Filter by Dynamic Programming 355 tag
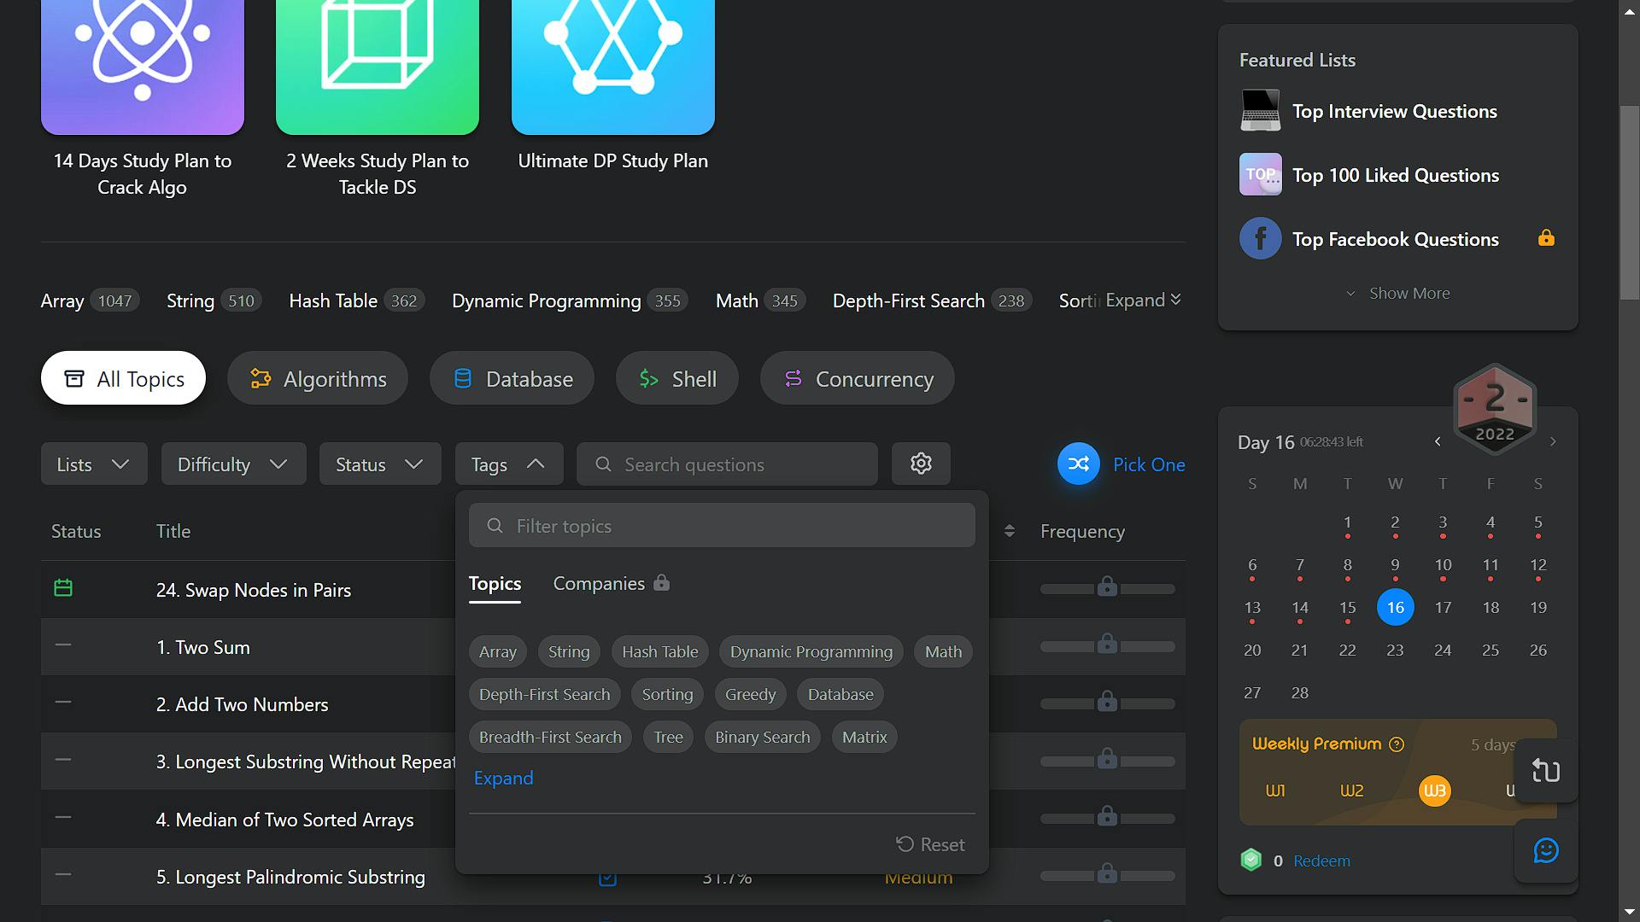This screenshot has height=922, width=1640. [570, 301]
